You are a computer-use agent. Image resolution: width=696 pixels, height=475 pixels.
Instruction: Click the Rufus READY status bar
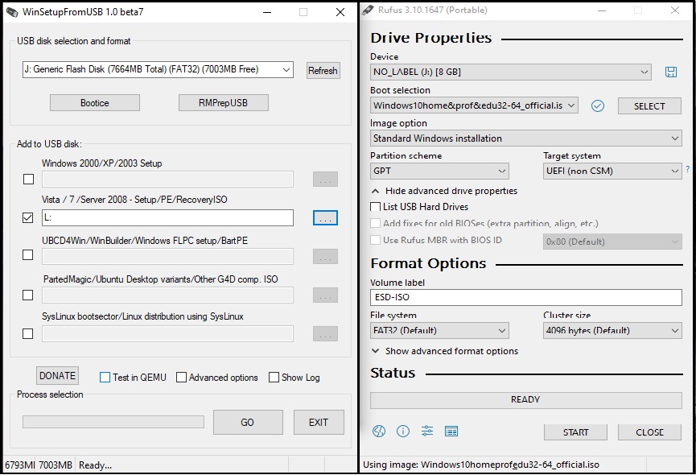pos(526,400)
